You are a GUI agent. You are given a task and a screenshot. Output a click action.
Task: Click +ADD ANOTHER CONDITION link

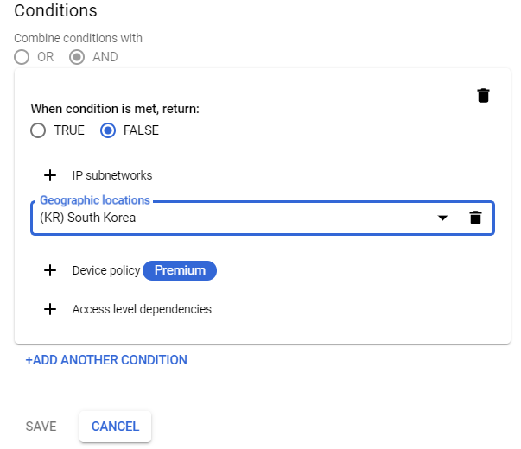106,360
